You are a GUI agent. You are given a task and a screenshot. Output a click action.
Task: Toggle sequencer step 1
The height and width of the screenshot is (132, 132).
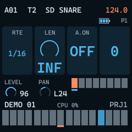(5, 118)
